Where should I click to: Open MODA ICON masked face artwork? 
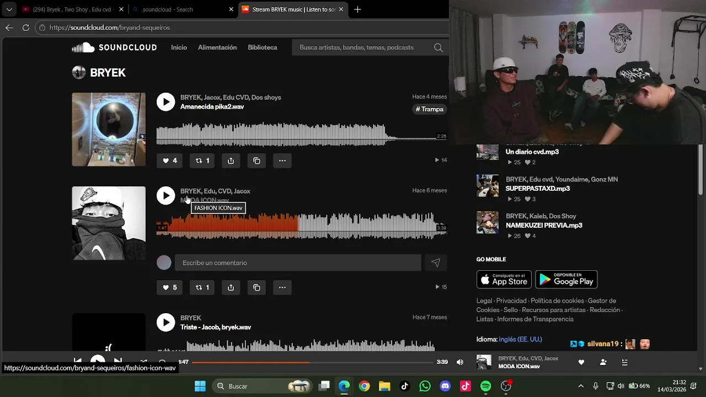109,223
